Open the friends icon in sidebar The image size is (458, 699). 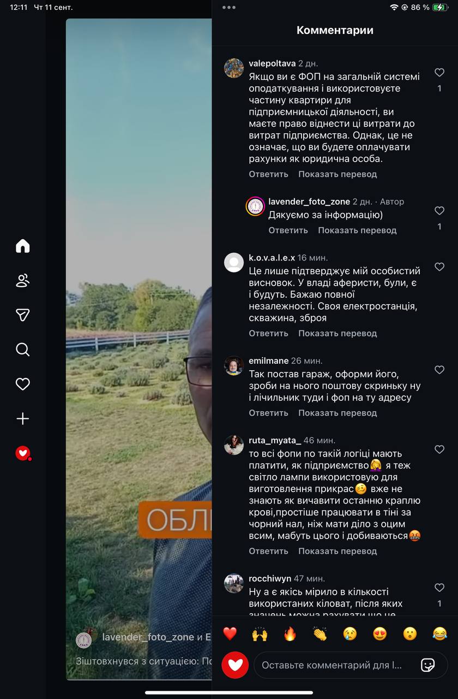pyautogui.click(x=22, y=281)
